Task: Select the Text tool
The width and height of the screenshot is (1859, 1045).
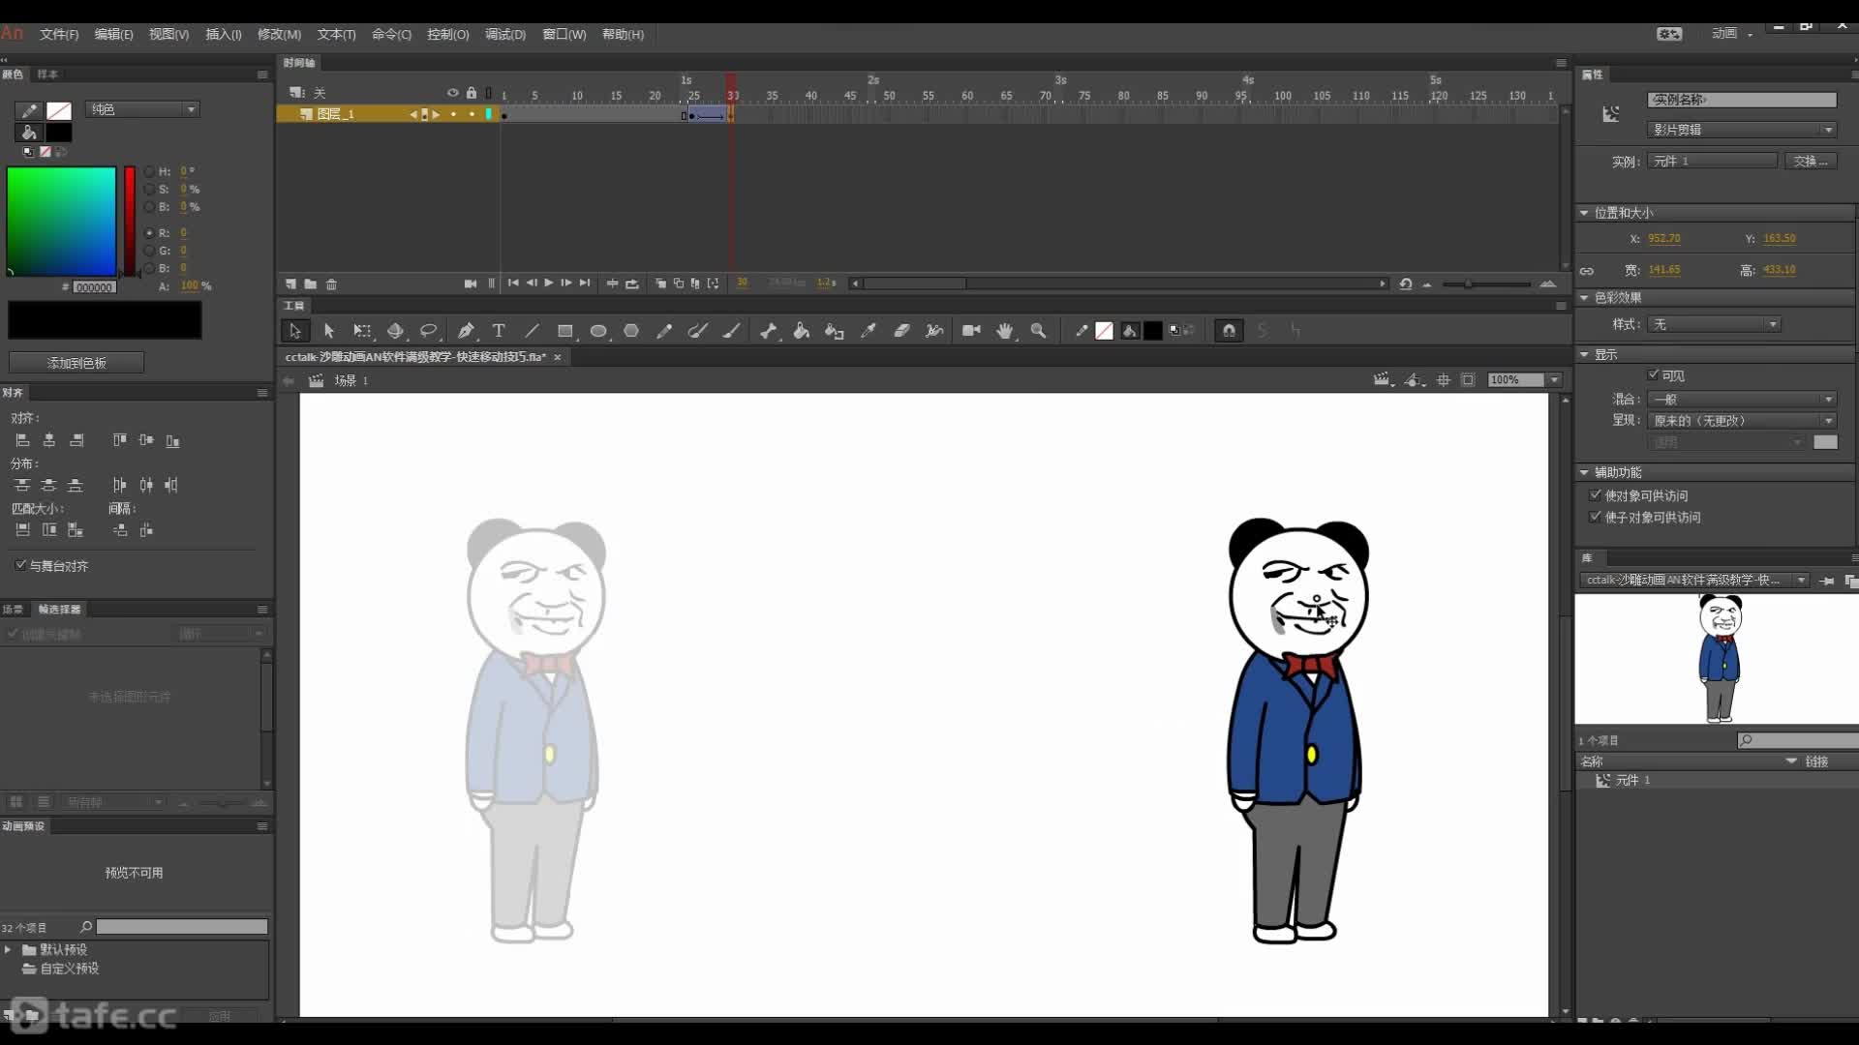Action: point(499,331)
